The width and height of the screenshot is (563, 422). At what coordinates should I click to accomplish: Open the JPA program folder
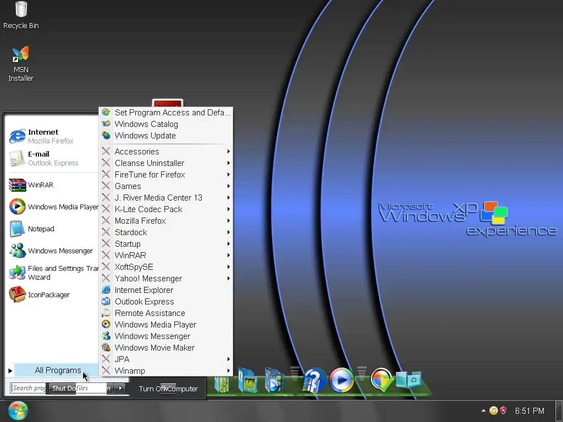coord(166,359)
